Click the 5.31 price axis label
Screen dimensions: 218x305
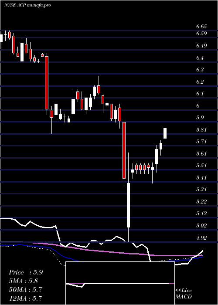[201, 190]
